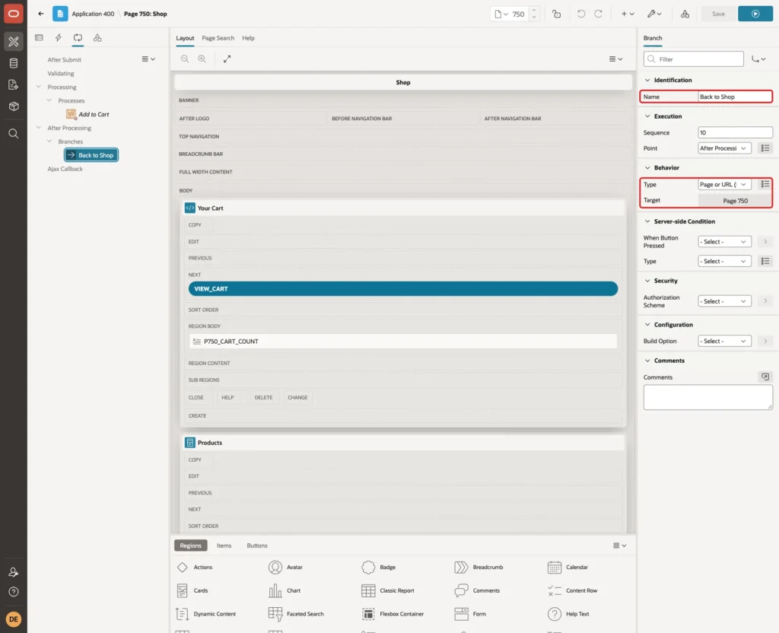Open the Gallery box icon in sidebar

14,106
